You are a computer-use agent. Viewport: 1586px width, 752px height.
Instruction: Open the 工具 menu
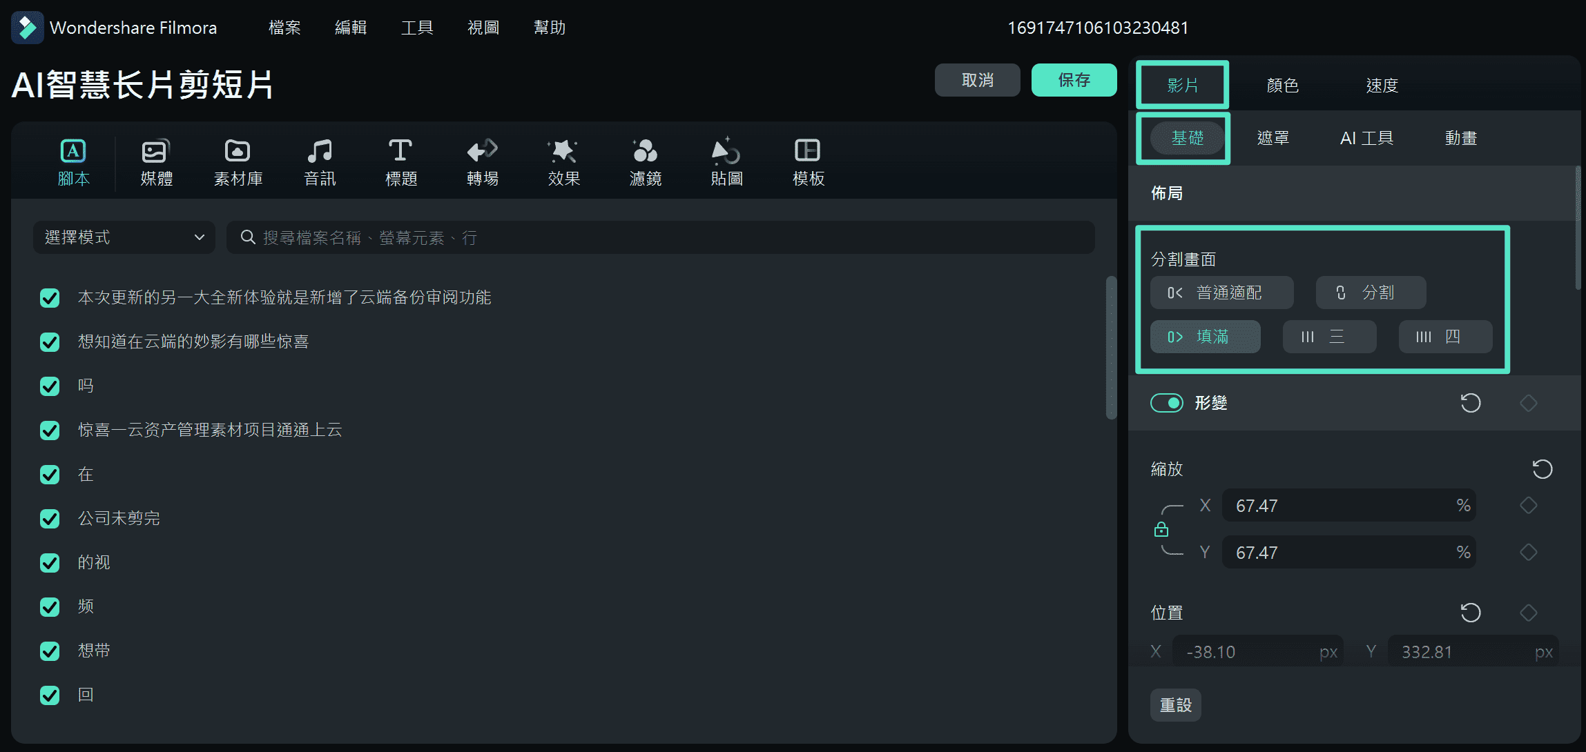pos(417,28)
